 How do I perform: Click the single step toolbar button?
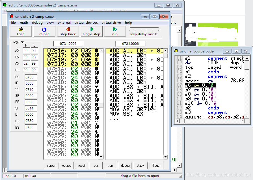(92, 31)
